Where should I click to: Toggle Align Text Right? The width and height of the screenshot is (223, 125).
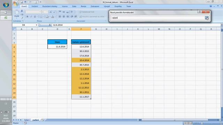tap(67, 17)
